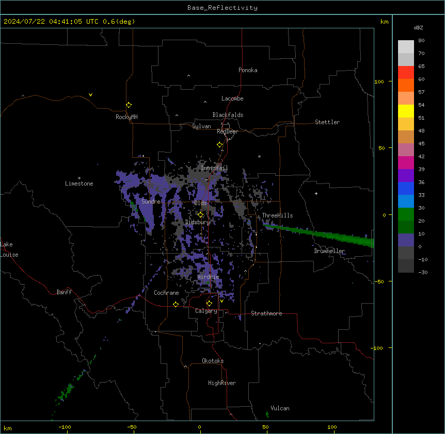Click the Blackfalds label on map

point(228,115)
